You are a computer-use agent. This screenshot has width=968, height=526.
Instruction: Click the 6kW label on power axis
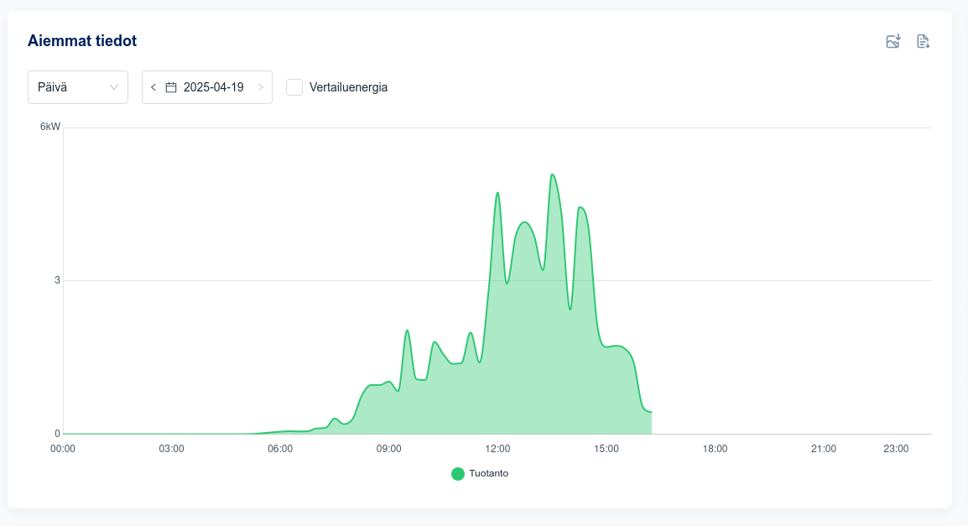click(50, 128)
